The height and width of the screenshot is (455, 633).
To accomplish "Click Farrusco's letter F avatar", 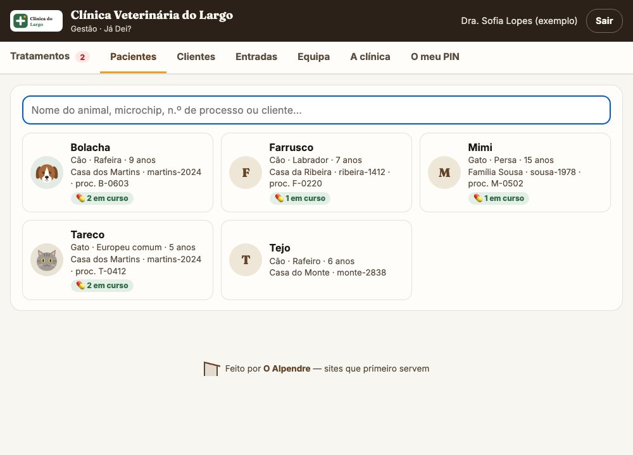I will [x=246, y=173].
